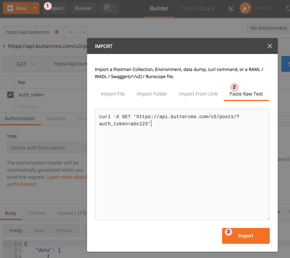The image size is (290, 258).
Task: Click inside the raw text curl area
Action: (182, 166)
